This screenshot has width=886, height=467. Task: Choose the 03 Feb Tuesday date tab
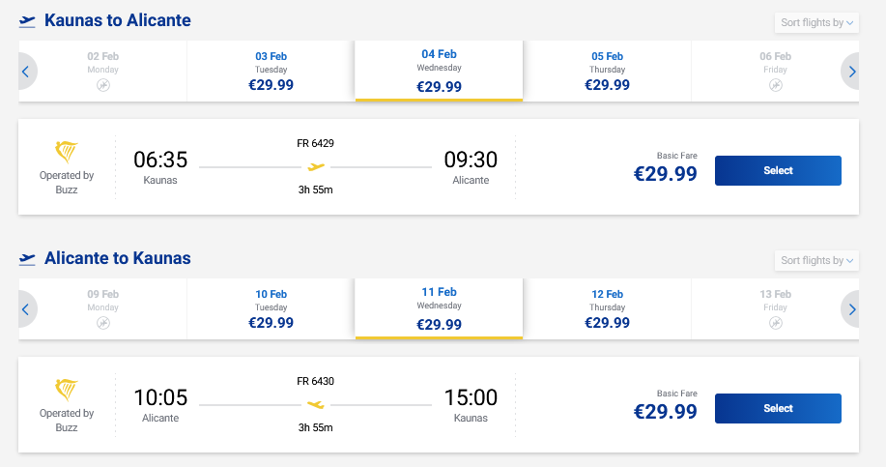[x=272, y=72]
